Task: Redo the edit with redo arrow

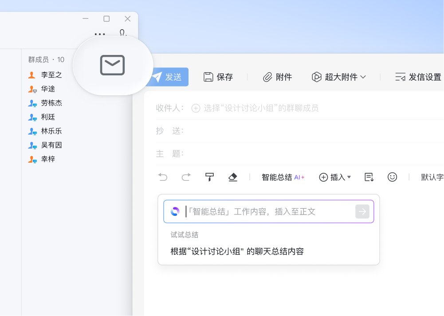Action: (x=186, y=177)
